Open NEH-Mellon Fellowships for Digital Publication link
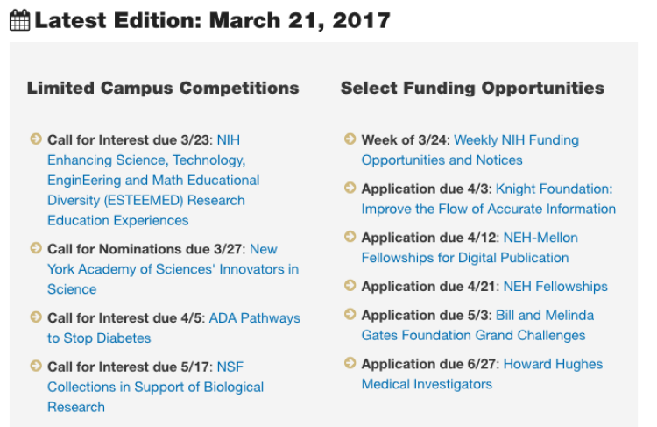The image size is (657, 427). click(470, 247)
